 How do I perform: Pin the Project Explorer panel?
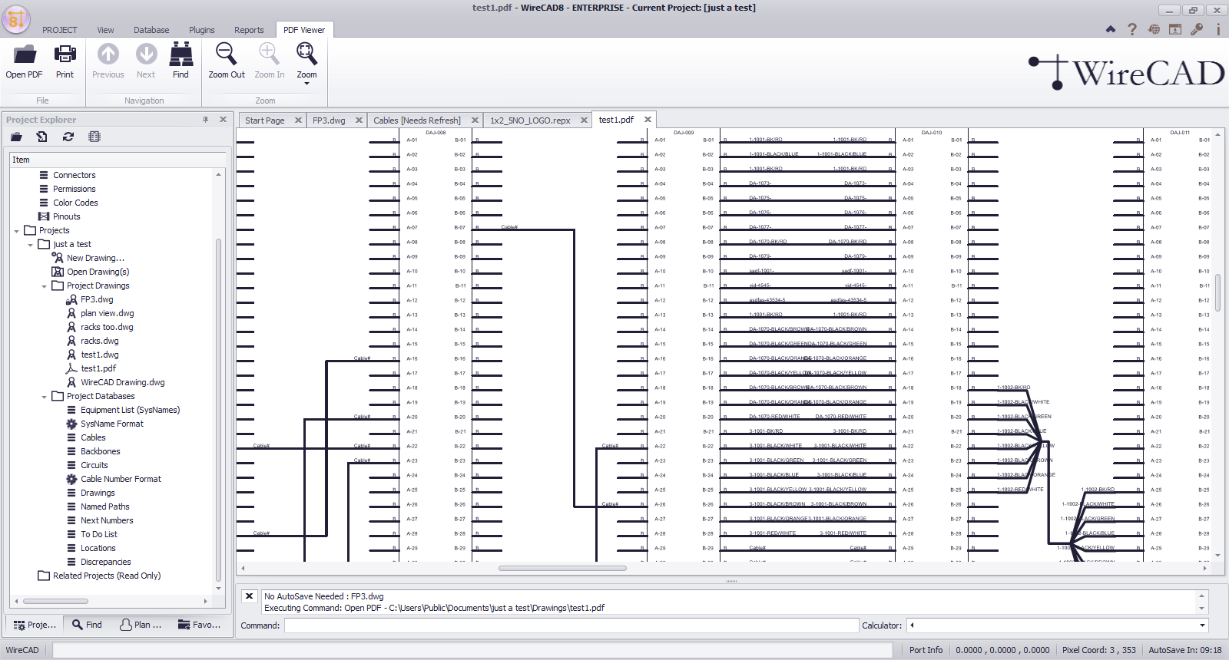tap(205, 119)
